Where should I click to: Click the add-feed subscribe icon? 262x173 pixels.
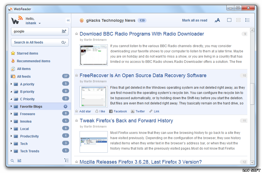coord(64,31)
